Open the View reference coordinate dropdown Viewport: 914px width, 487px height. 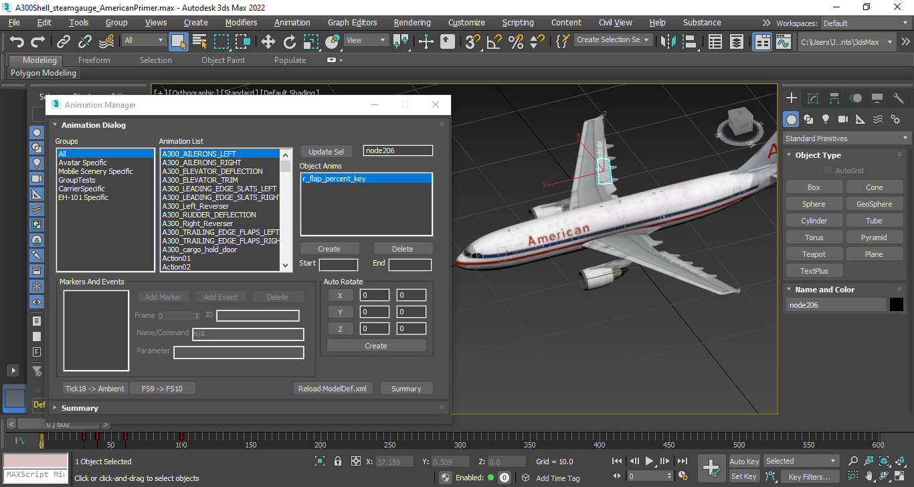[365, 40]
